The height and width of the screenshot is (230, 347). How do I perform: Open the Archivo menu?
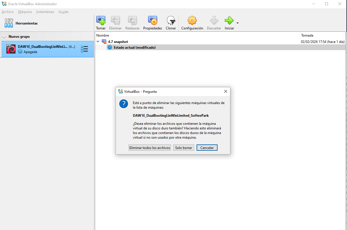coord(7,12)
